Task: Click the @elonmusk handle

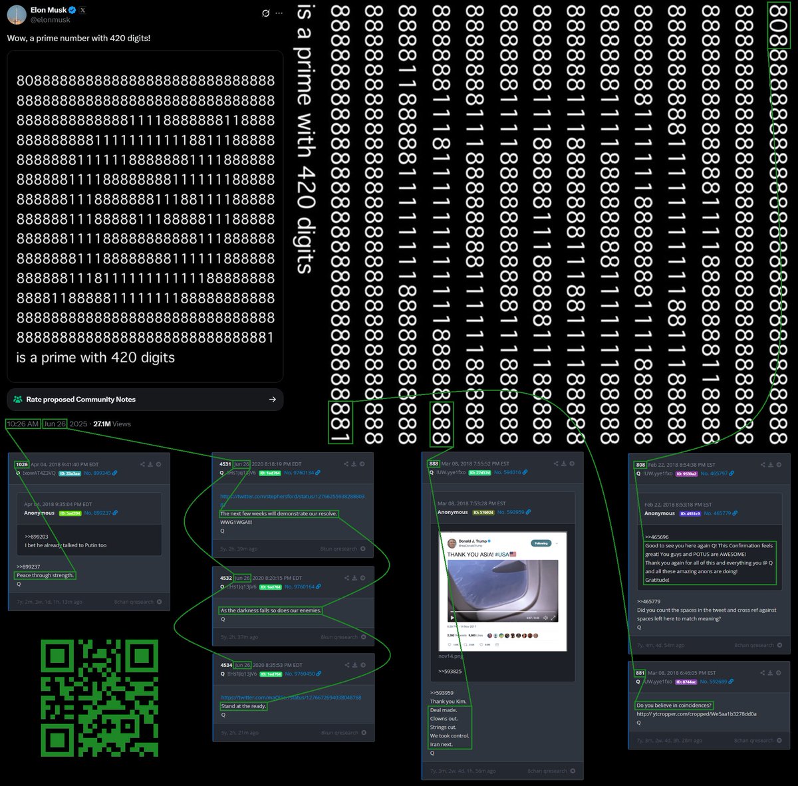Action: (x=50, y=20)
